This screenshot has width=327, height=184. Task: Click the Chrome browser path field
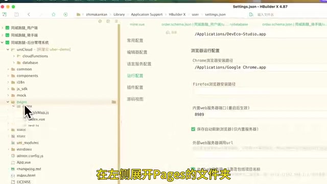tap(260, 67)
